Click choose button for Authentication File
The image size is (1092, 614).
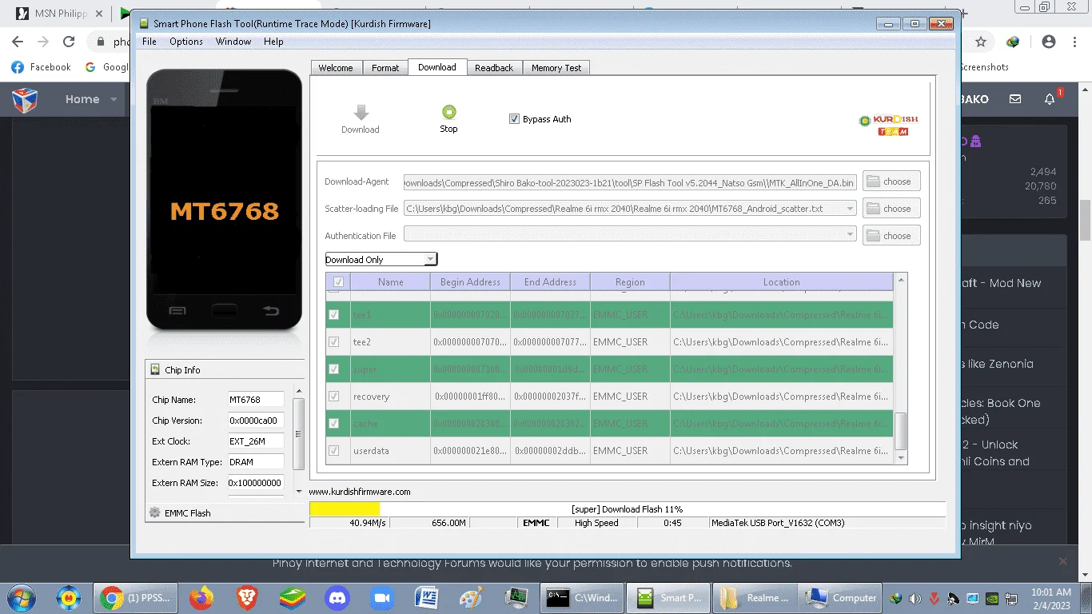coord(891,235)
